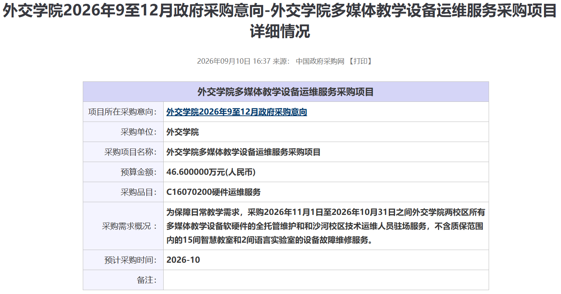This screenshot has height=294, width=561.
Task: Click the 采购项目名称 row label
Action: tap(131, 152)
